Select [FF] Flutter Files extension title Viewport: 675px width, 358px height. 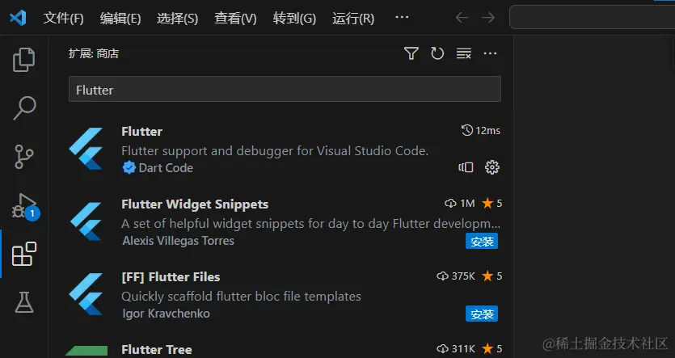[171, 276]
